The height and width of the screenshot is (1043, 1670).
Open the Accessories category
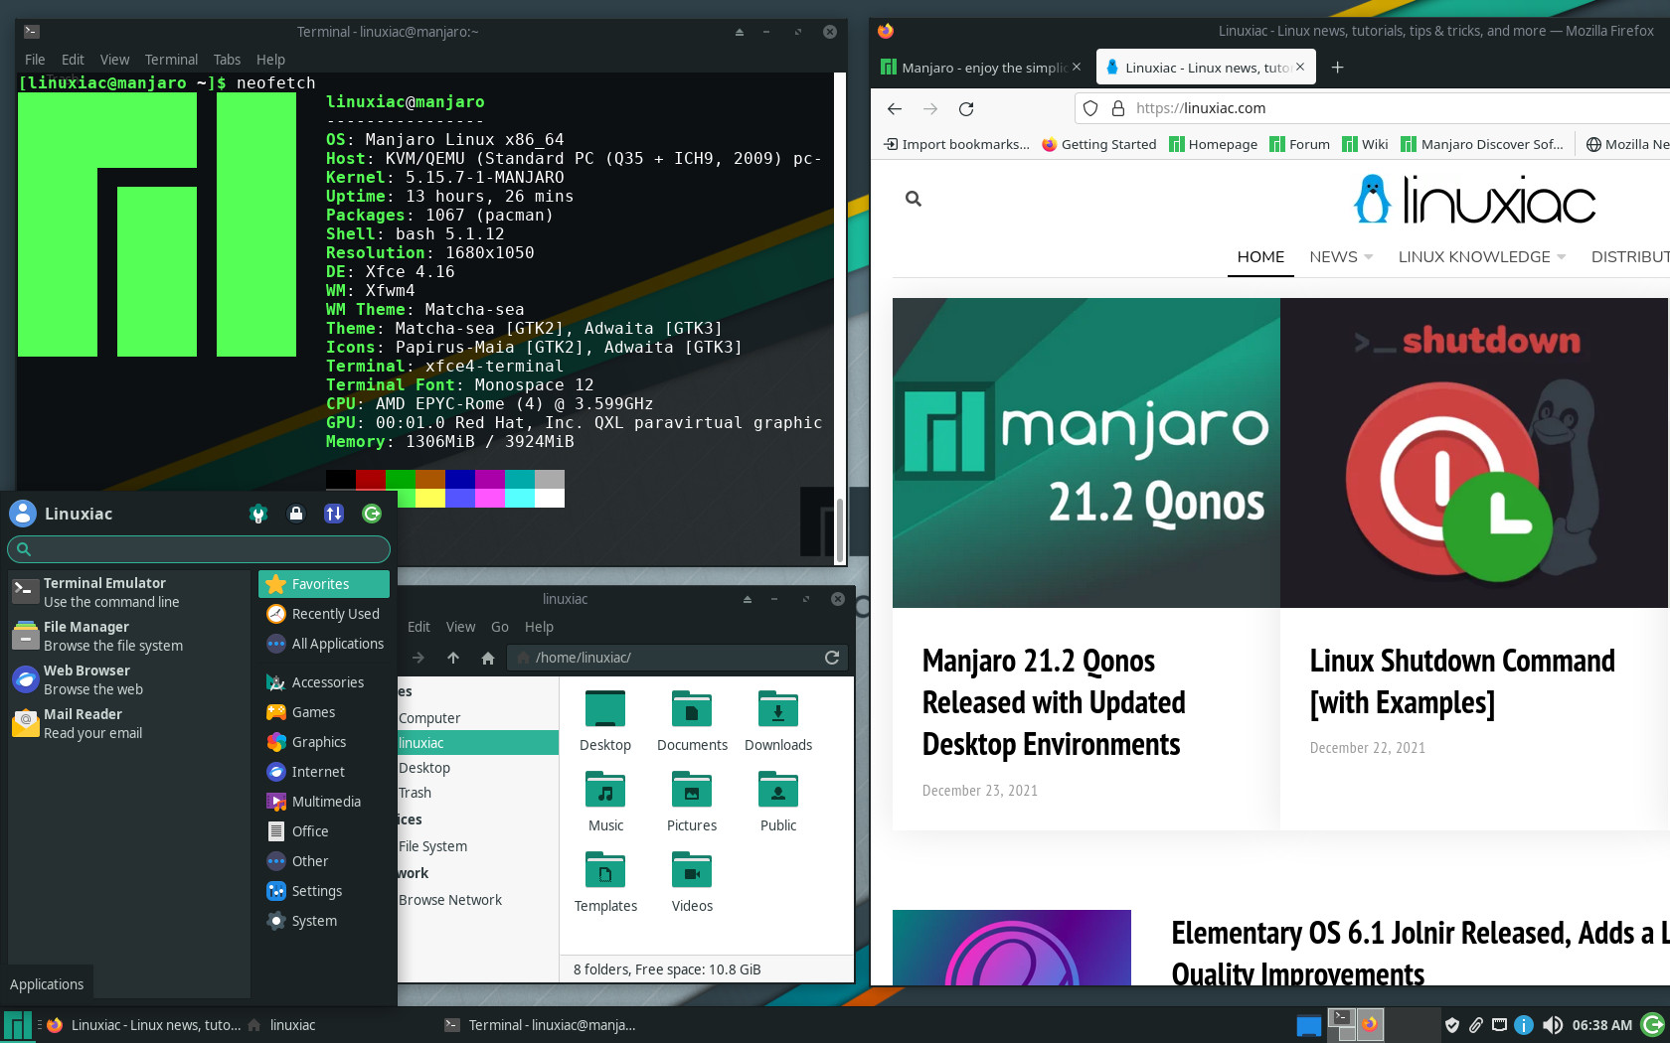click(324, 682)
